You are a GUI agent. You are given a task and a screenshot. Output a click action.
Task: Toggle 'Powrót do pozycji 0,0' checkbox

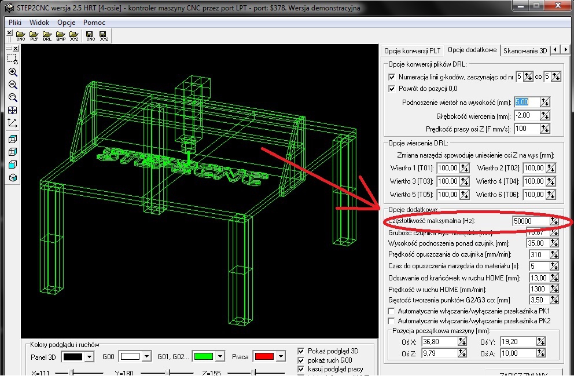[392, 89]
